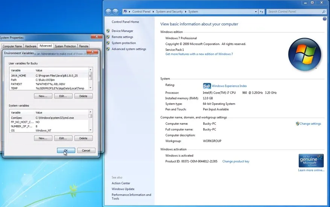Switch to the Computer Name tab
This screenshot has height=207, width=330.
[x=12, y=46]
